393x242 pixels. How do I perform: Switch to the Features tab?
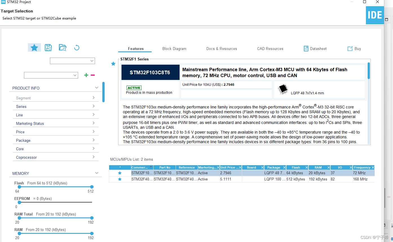pos(136,49)
